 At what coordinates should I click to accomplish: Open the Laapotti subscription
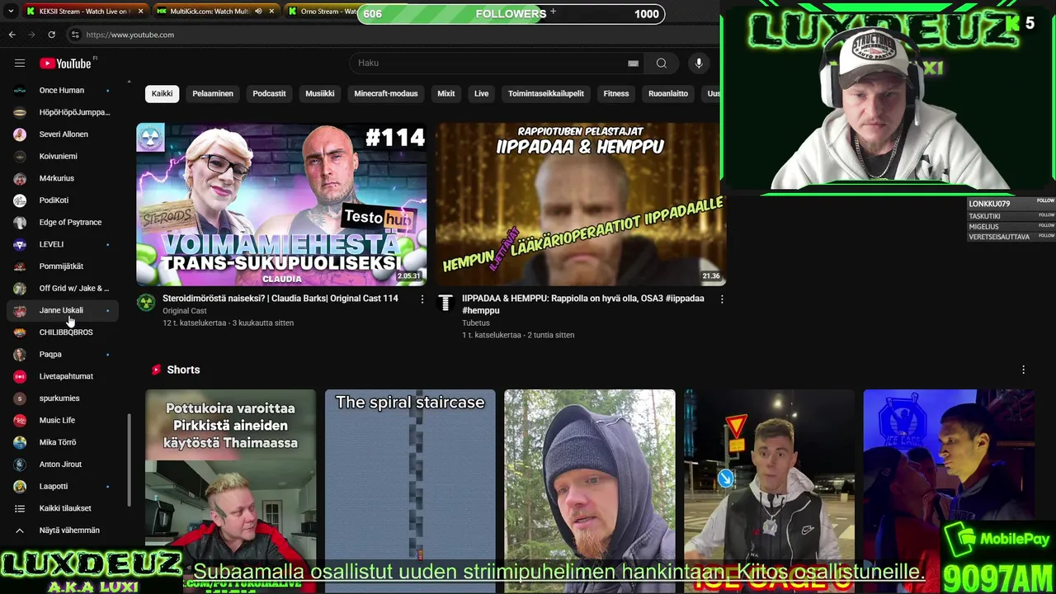click(x=63, y=487)
